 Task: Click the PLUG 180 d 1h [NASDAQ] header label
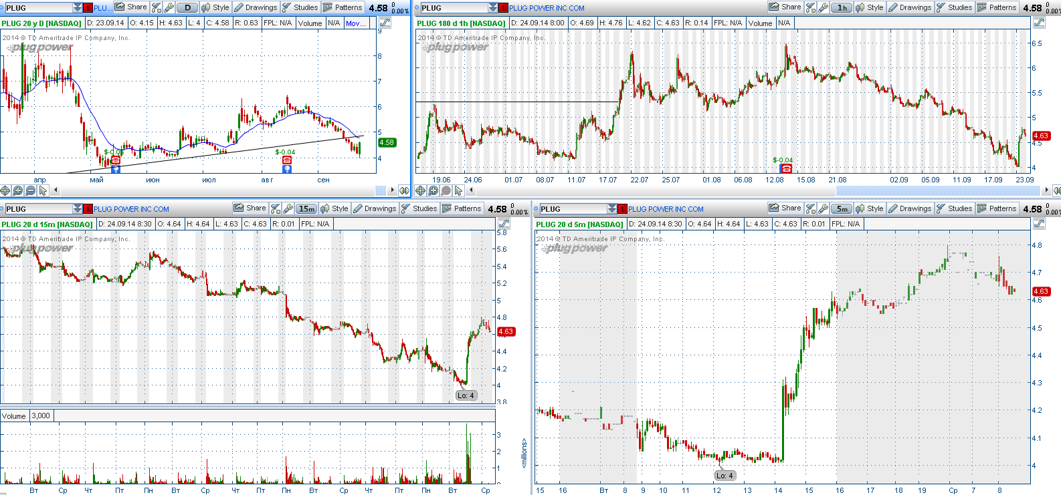461,23
